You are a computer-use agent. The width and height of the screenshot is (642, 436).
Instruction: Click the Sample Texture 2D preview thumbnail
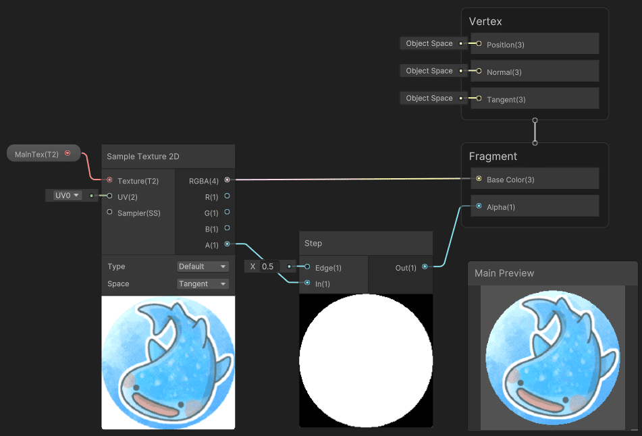point(168,362)
